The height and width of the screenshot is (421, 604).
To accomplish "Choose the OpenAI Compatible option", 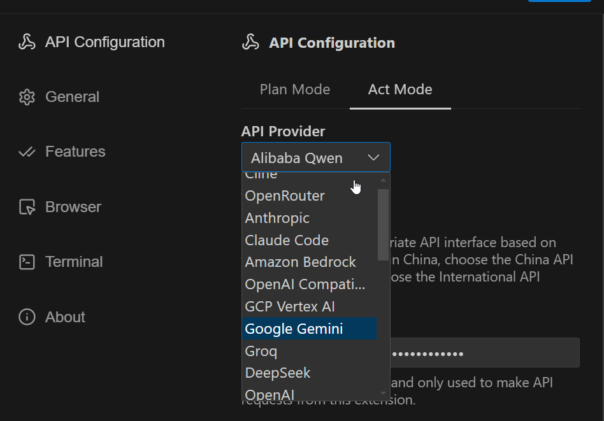I will 305,285.
